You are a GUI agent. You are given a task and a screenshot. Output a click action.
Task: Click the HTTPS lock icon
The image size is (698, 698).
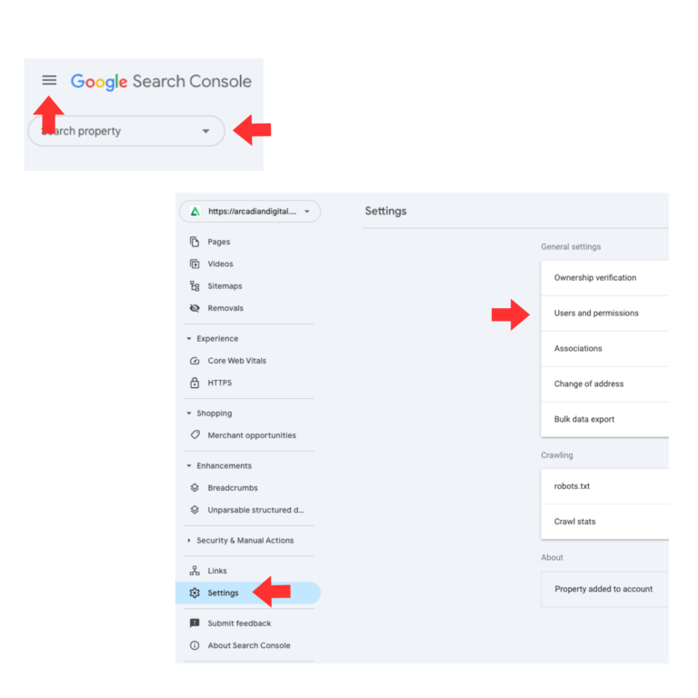click(194, 383)
